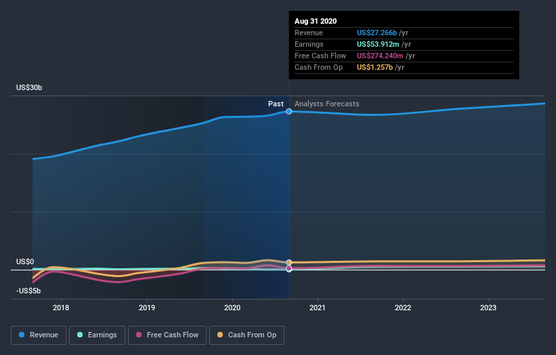Click the US$30b y-axis label
This screenshot has width=556, height=355.
29,87
